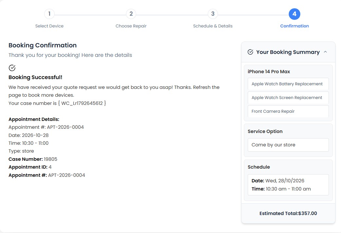Screen dimensions: 341x233
Task: Click the Type: store line
Action: point(21,151)
